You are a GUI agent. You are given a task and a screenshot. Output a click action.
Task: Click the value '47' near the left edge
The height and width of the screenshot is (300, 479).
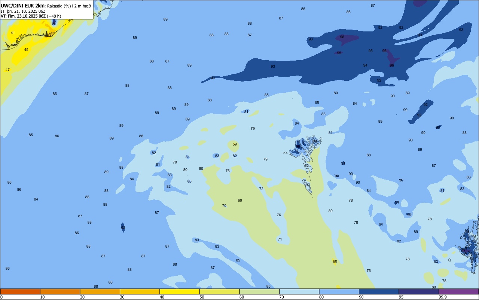(7, 70)
